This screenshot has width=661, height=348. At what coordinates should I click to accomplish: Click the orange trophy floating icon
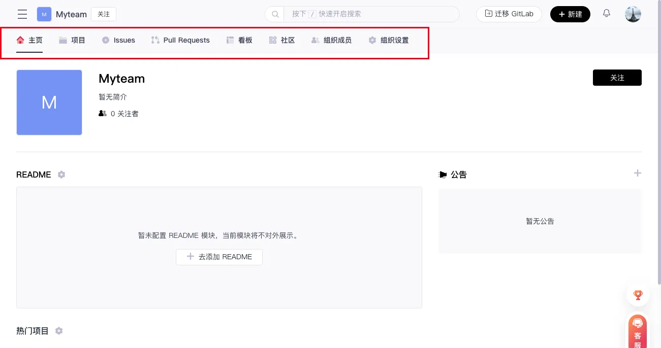click(638, 295)
